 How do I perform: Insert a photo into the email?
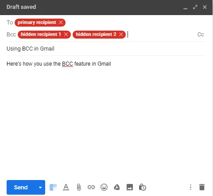click(x=130, y=187)
